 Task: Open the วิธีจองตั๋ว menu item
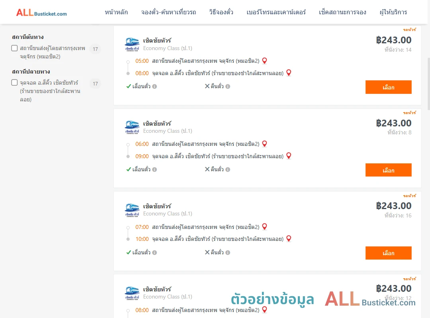click(x=221, y=12)
